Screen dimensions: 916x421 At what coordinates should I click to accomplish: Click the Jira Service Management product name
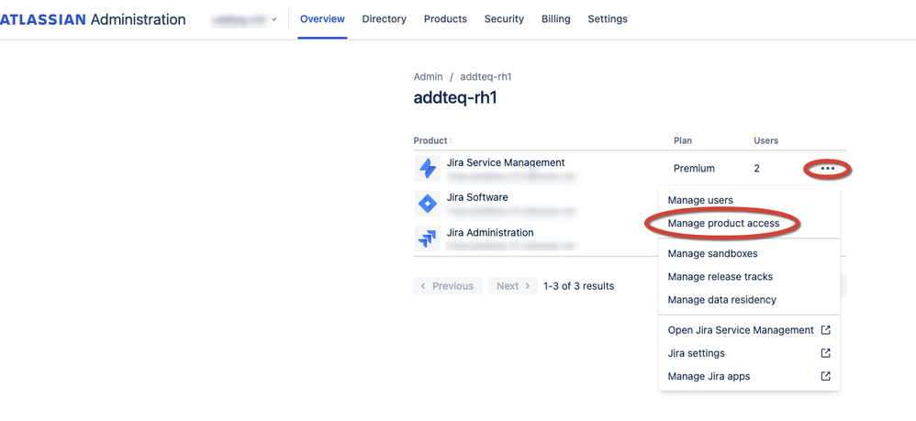pos(506,163)
